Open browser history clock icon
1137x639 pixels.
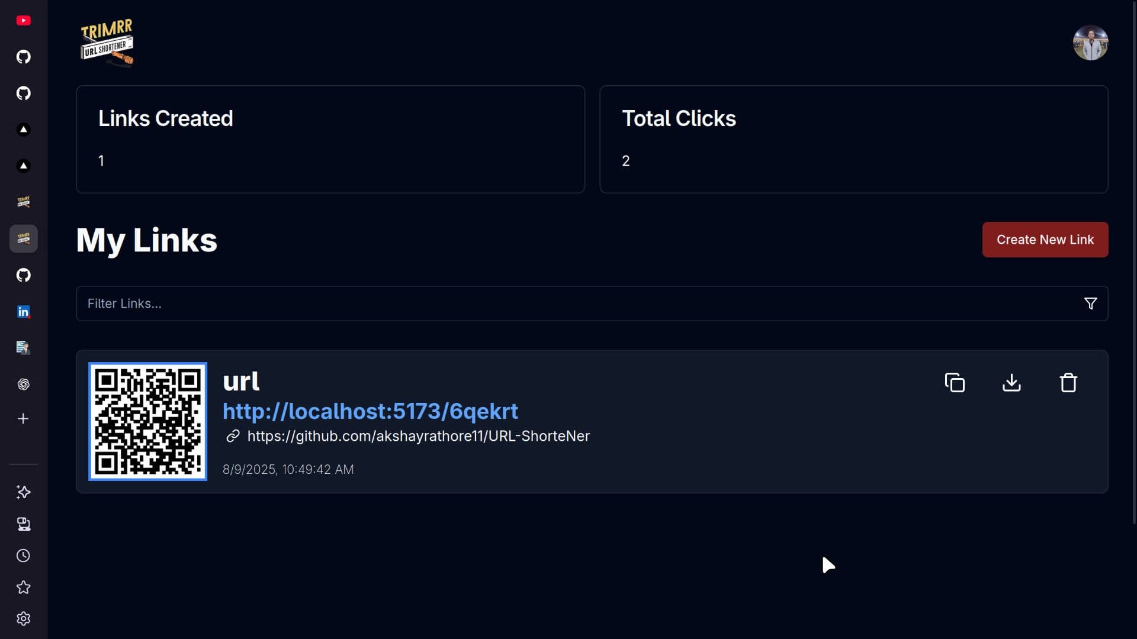point(24,556)
